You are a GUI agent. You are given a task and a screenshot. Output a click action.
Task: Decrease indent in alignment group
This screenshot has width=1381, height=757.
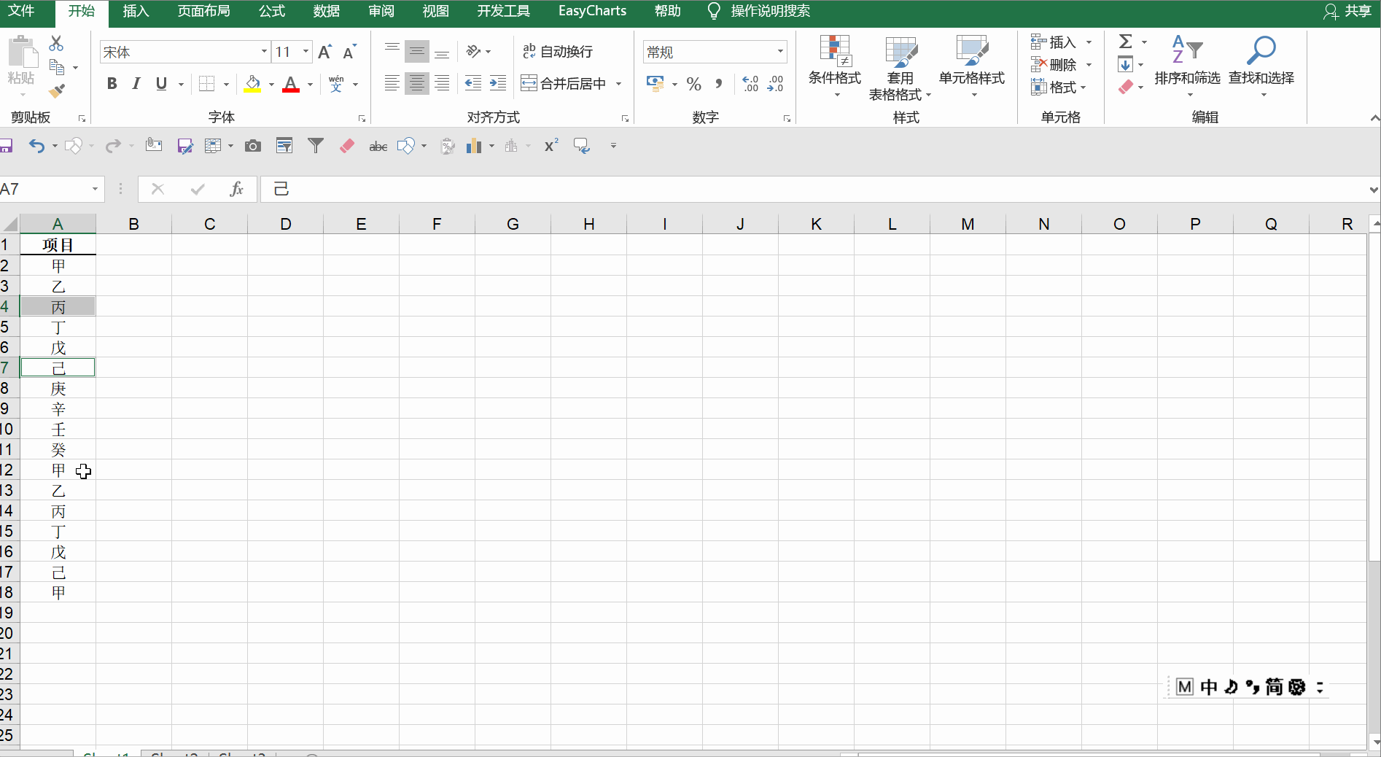(473, 83)
